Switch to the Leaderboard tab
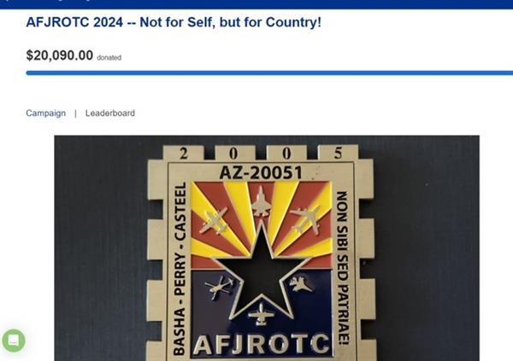The width and height of the screenshot is (513, 361). 110,113
